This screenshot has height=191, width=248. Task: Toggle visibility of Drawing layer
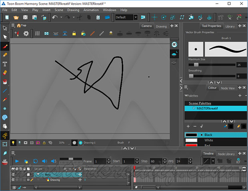tap(13, 180)
